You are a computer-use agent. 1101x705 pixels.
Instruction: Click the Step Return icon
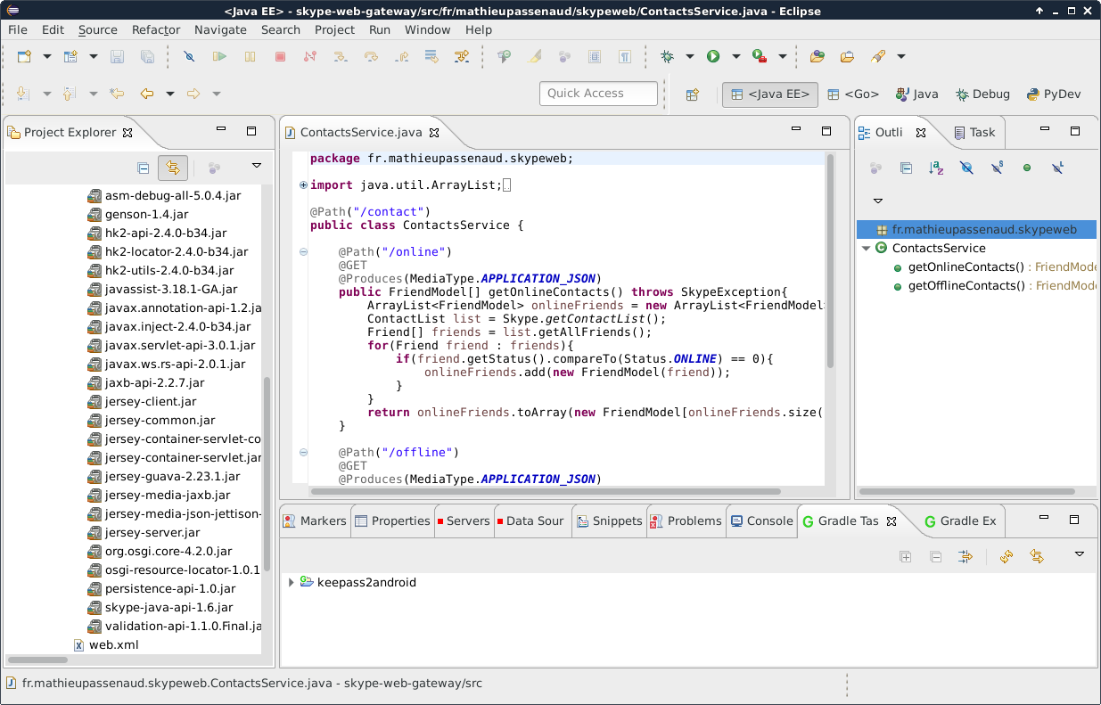point(401,56)
